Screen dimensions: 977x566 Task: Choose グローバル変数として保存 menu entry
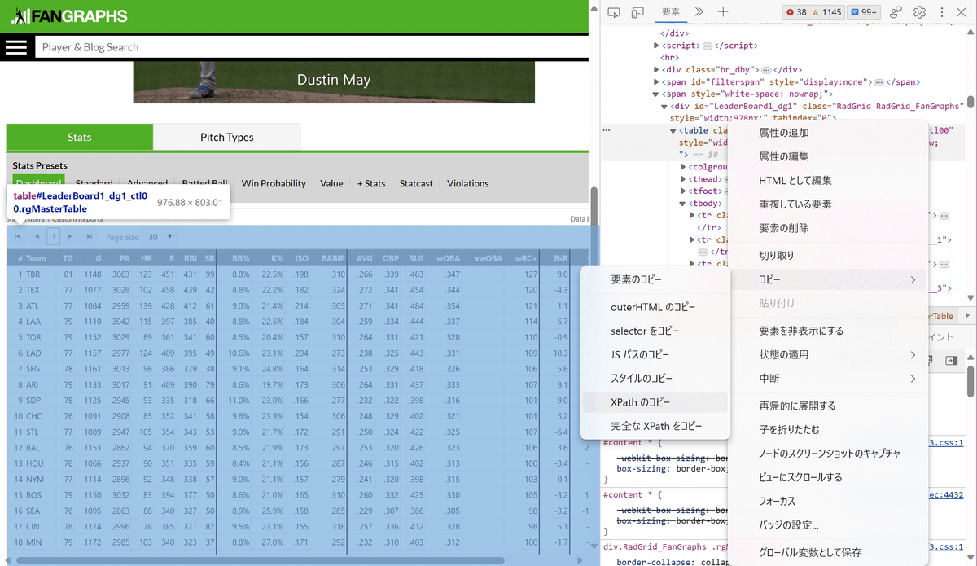[828, 552]
